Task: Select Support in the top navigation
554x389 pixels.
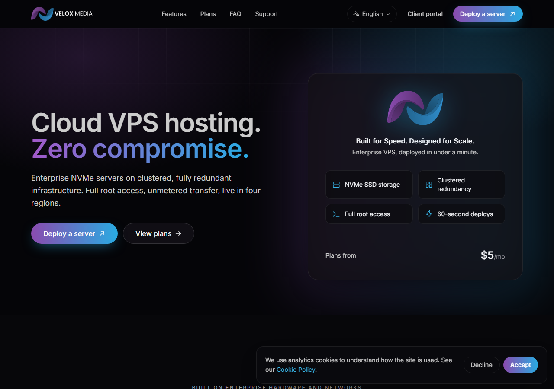Action: pos(267,14)
